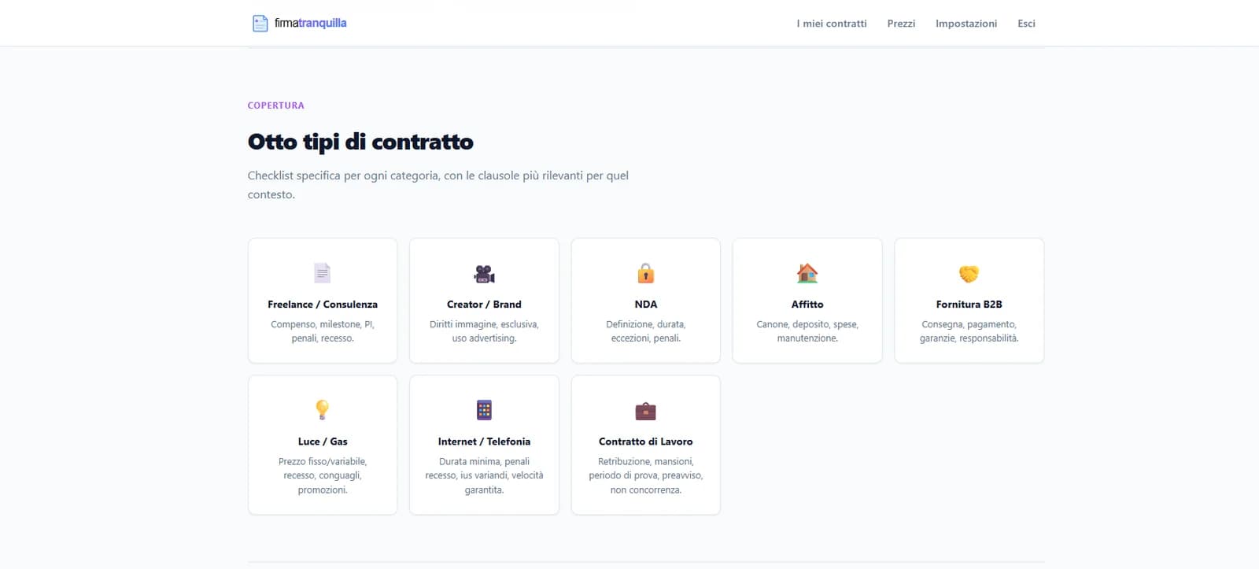
Task: Select the Contratto di Lavoro card title
Action: 645,442
